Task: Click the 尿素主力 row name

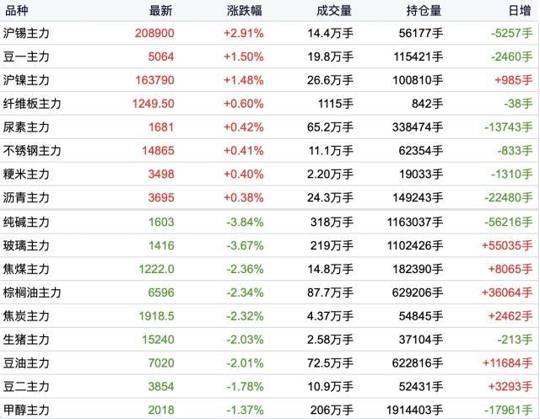Action: point(27,127)
